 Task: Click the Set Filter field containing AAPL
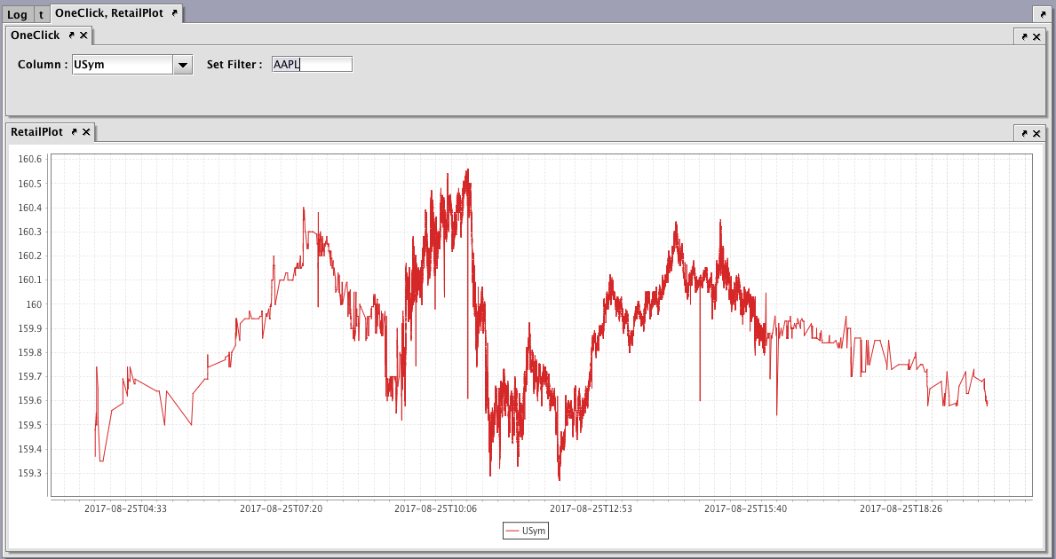(x=312, y=65)
